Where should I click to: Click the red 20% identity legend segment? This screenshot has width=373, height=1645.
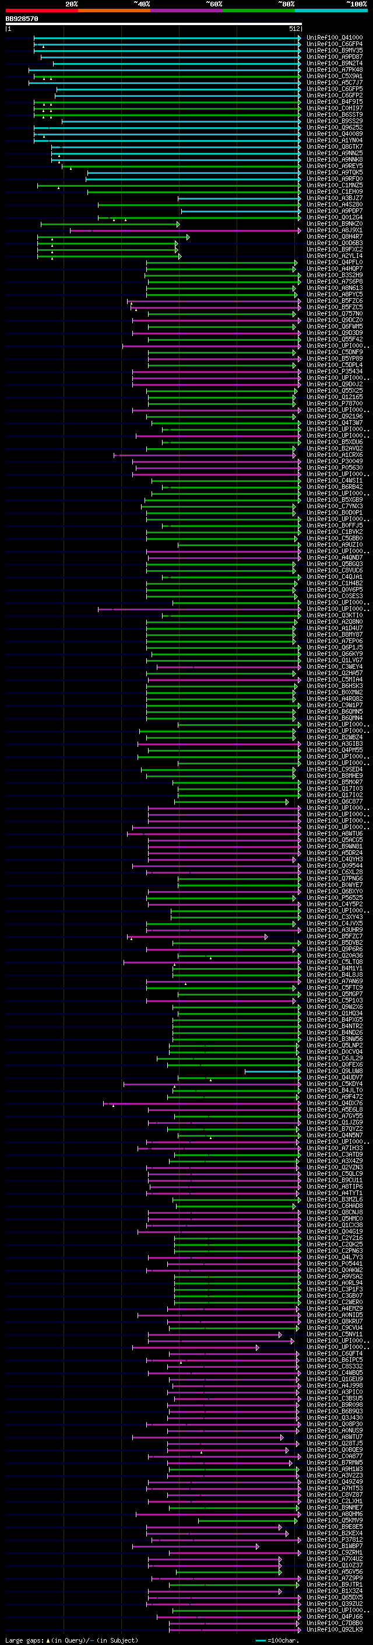(41, 11)
